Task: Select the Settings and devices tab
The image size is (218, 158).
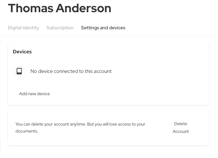Action: (x=103, y=28)
